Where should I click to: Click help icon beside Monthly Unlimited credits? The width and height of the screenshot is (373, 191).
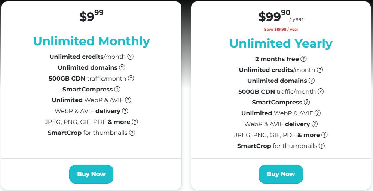[131, 57]
